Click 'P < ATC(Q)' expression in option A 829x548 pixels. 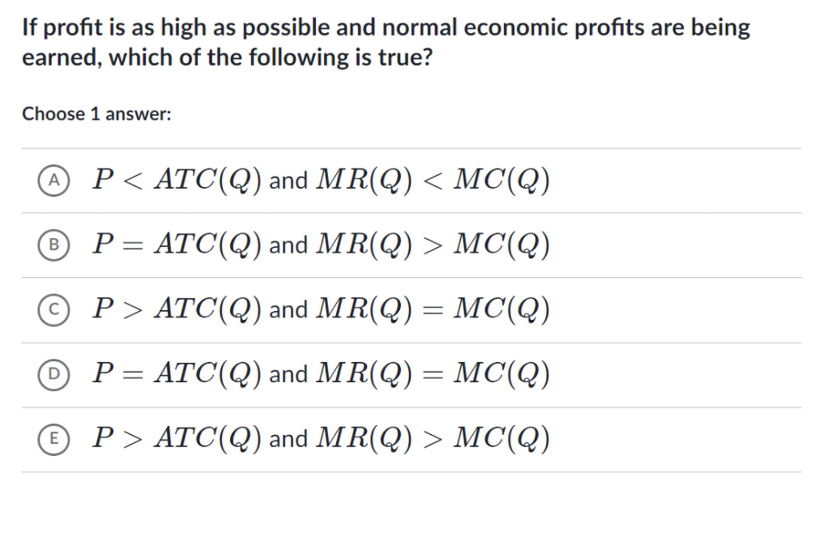coord(177,180)
